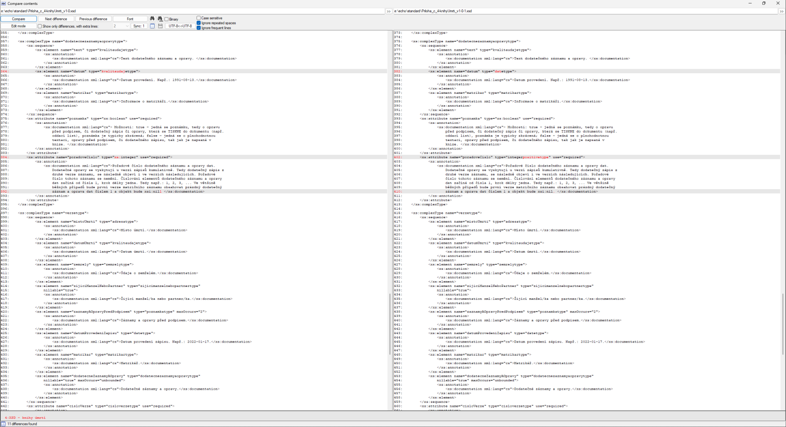
Task: Open left file browse >> button
Action: 388,11
